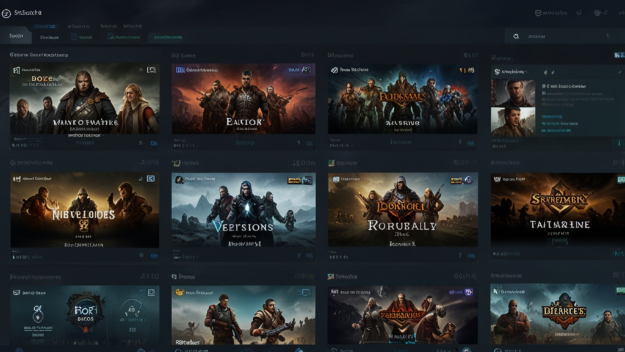This screenshot has height=352, width=625.
Task: Open the 'NIBVELOIDES' game card artwork
Action: click(x=84, y=210)
